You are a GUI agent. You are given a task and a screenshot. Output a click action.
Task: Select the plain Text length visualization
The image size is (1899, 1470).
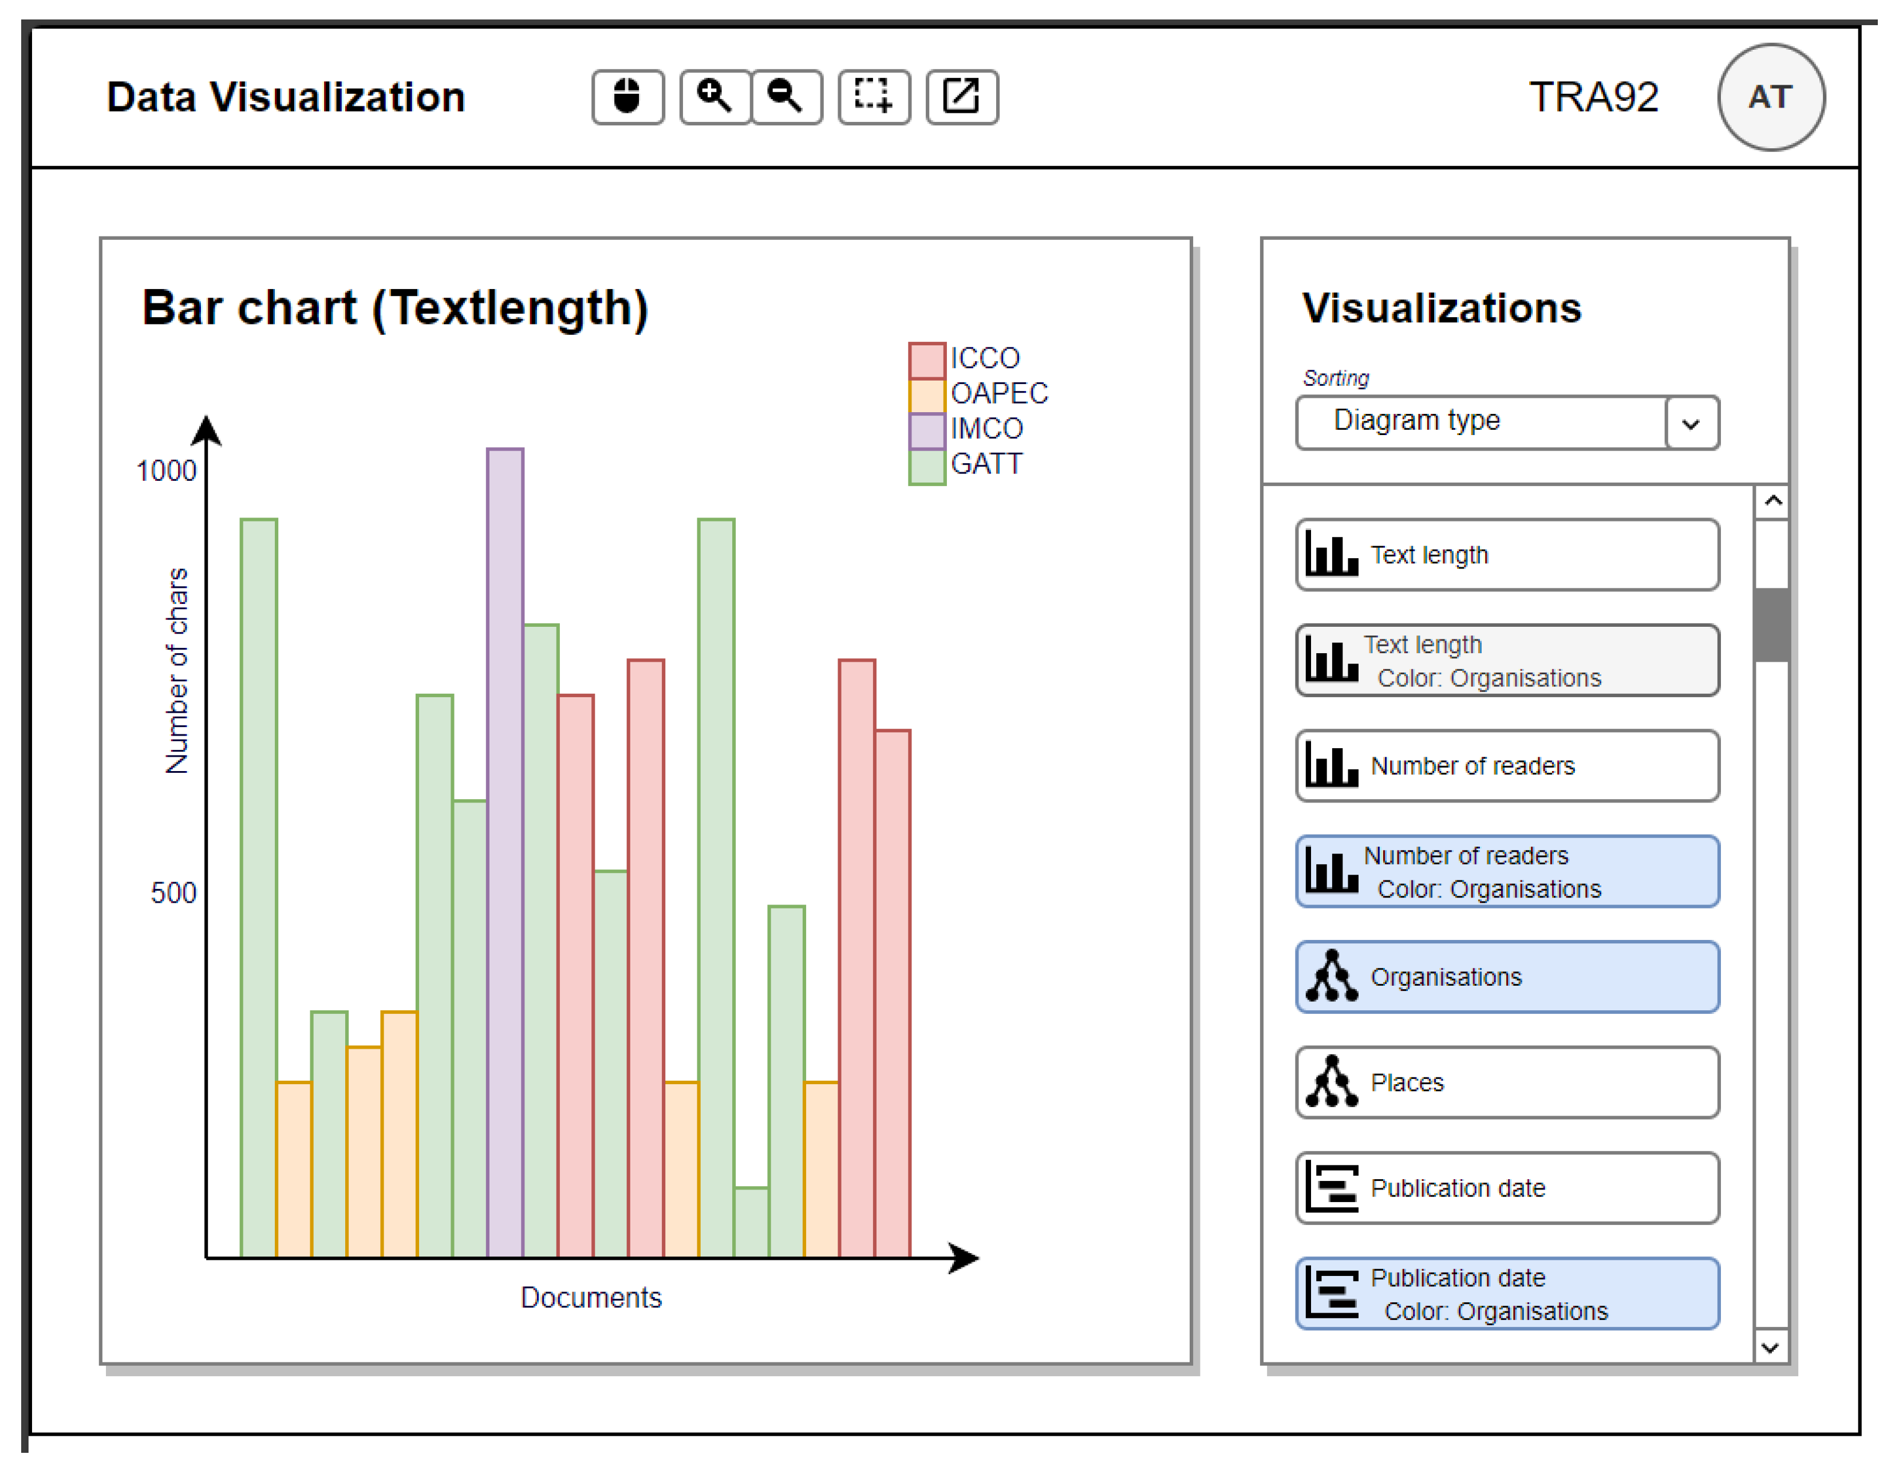(x=1506, y=555)
